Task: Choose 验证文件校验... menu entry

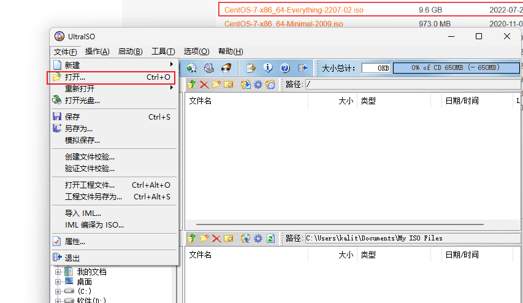Action: [x=114, y=169]
